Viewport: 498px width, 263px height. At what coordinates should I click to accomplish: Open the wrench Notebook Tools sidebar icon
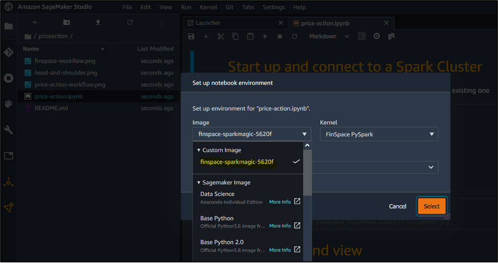point(9,129)
